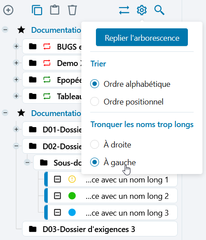Screen dimensions: 206x240
Task: Click the blue status dot on nom long 3
Action: [x=72, y=213]
